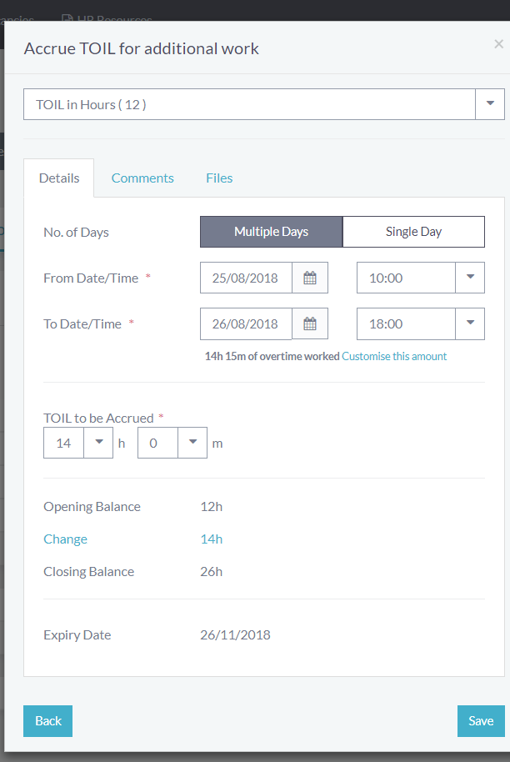Click the Back button
The height and width of the screenshot is (762, 510).
pyautogui.click(x=48, y=721)
